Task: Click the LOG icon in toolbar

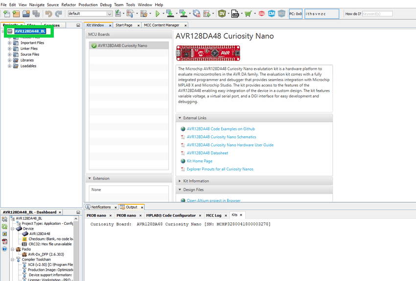Action: (x=235, y=14)
